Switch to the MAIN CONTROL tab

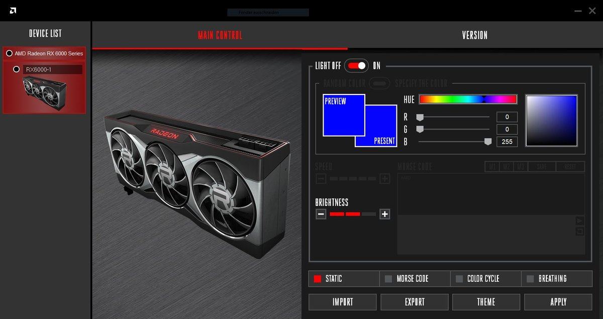pos(220,35)
